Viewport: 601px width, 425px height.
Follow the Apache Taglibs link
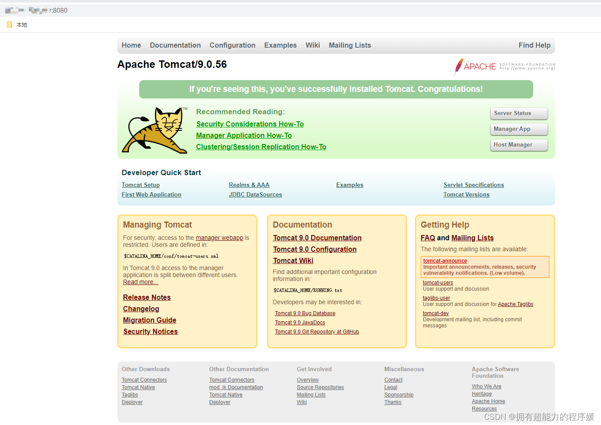(x=516, y=304)
